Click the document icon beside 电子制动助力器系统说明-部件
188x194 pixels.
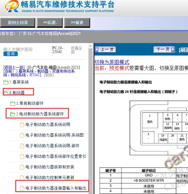pyautogui.click(x=22, y=146)
